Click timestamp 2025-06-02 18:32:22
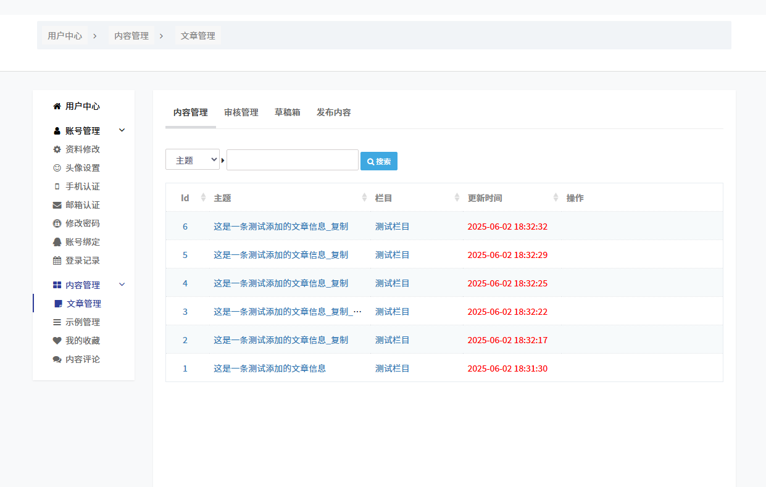766x487 pixels. tap(507, 312)
